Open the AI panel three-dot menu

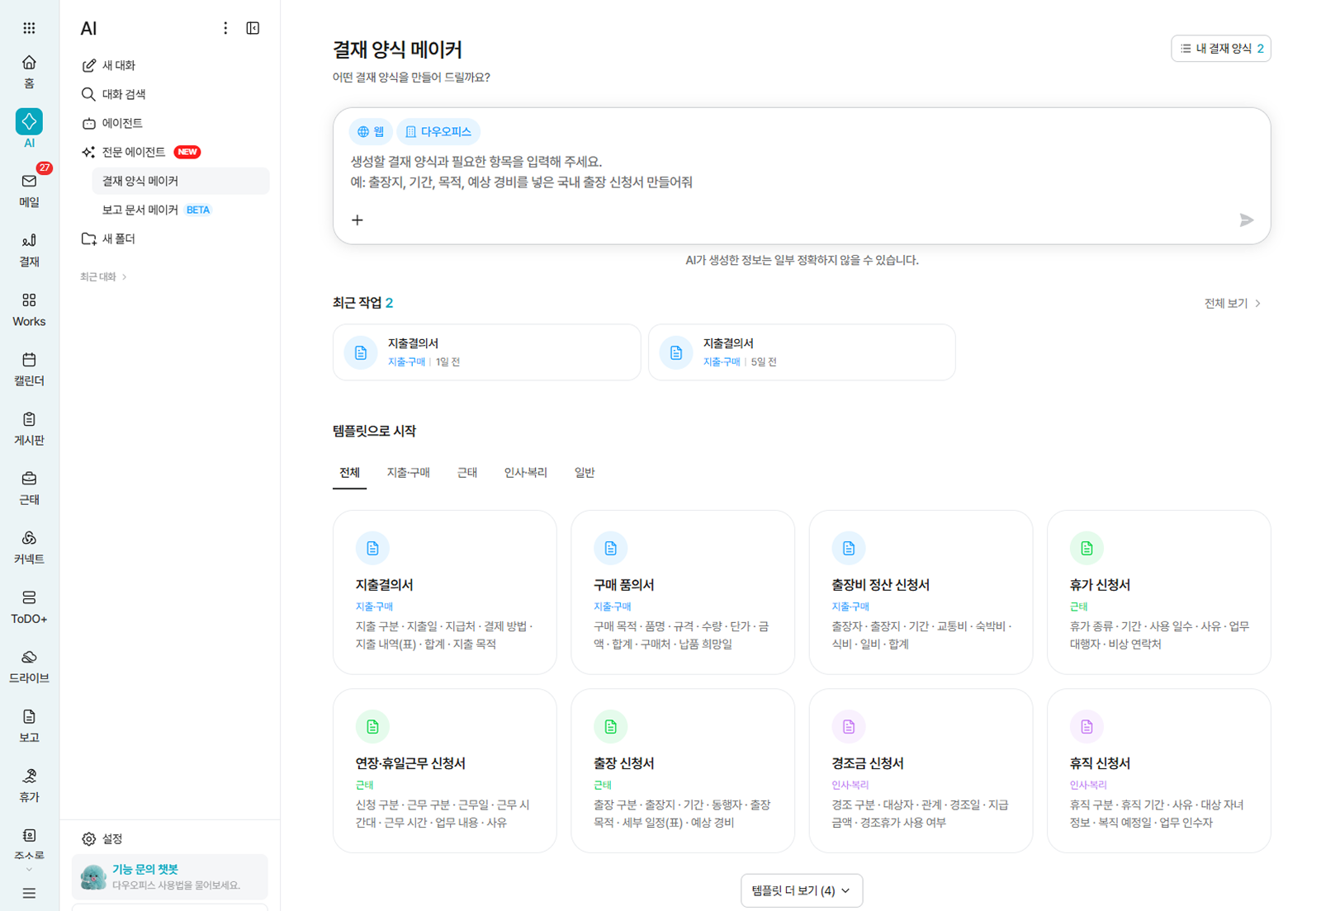pyautogui.click(x=225, y=28)
